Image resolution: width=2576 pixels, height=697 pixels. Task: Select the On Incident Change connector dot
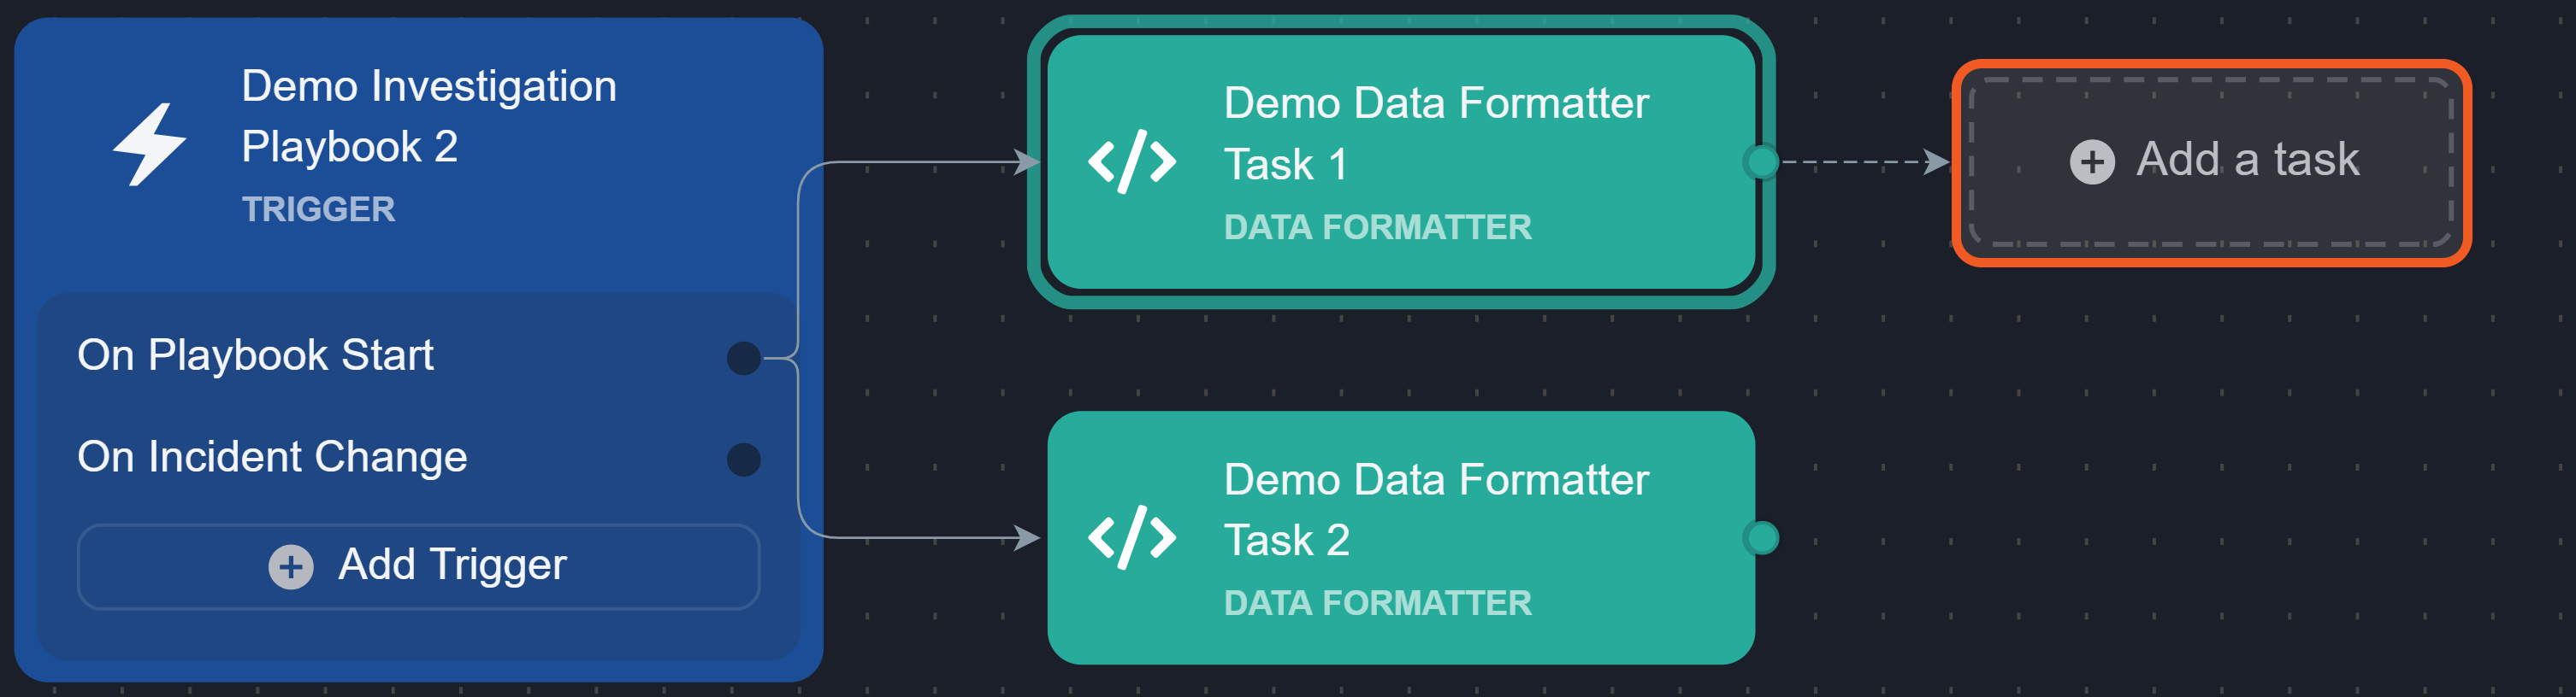[743, 460]
